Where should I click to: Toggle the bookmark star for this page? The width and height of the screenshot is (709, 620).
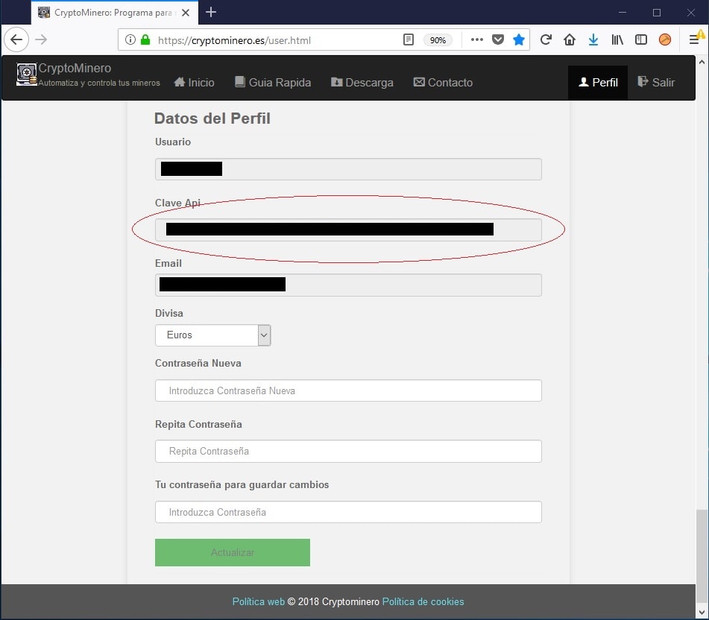click(519, 39)
